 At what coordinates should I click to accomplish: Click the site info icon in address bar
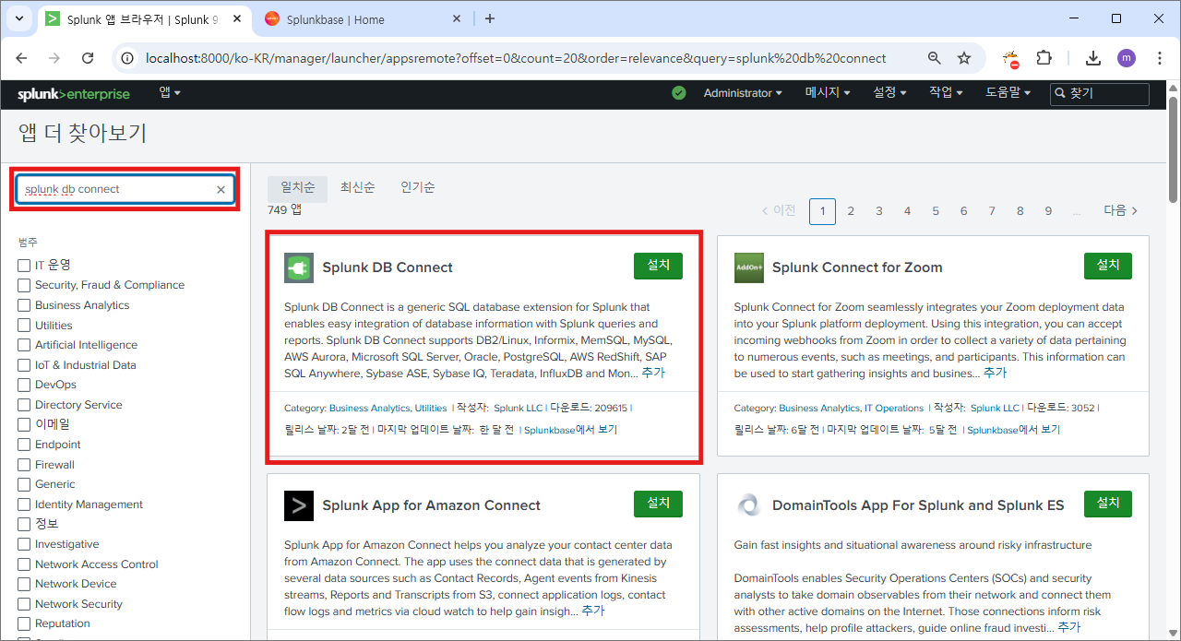(129, 58)
